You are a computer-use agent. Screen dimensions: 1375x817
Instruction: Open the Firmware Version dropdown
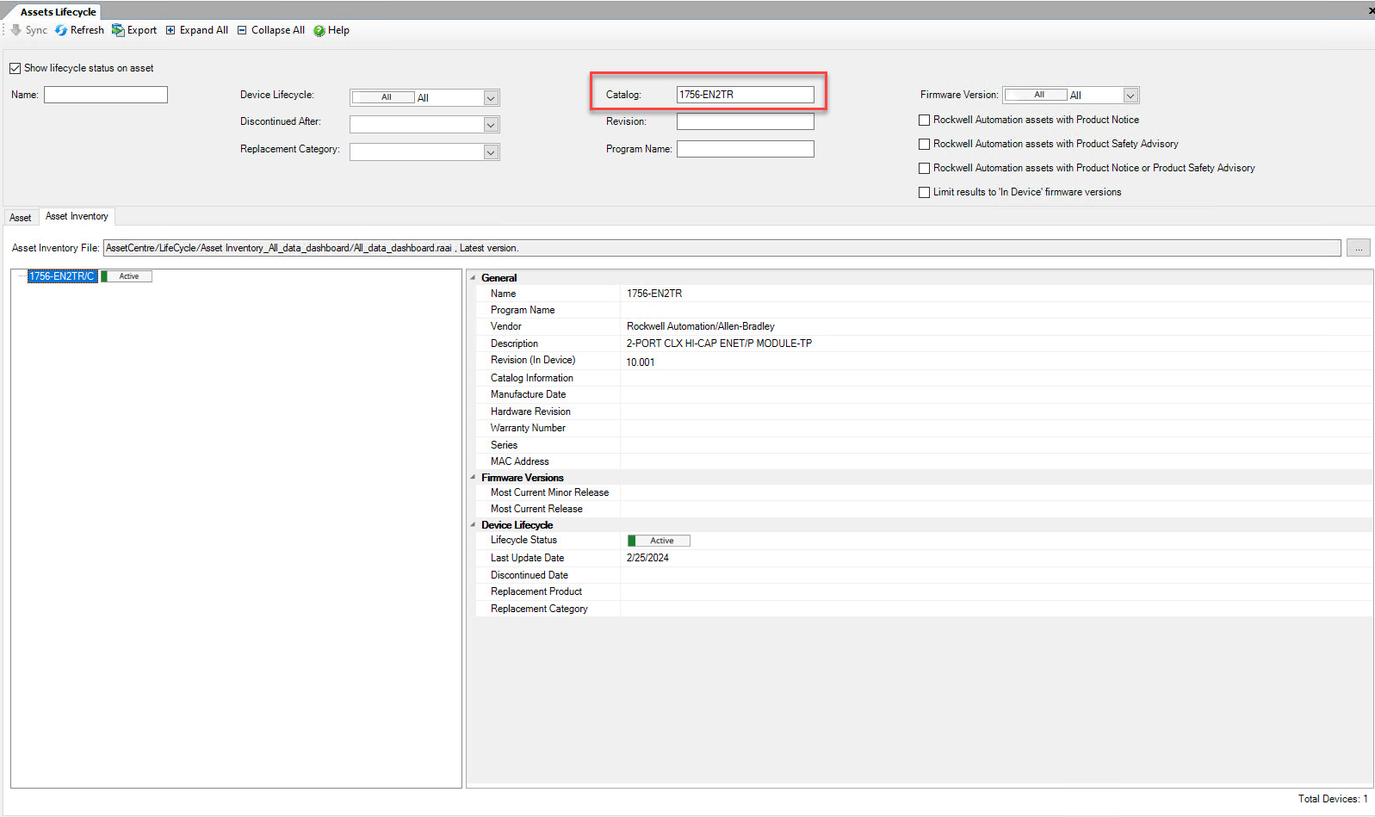(x=1131, y=96)
